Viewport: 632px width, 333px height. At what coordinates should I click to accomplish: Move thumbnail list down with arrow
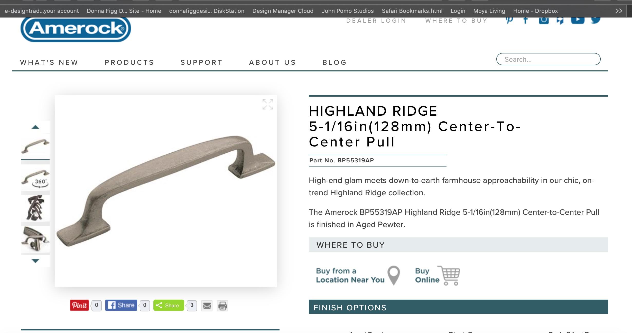click(x=35, y=261)
